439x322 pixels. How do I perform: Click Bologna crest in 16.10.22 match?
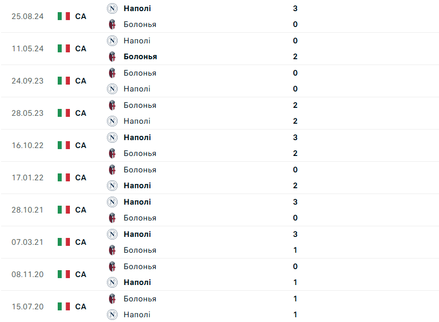point(112,153)
